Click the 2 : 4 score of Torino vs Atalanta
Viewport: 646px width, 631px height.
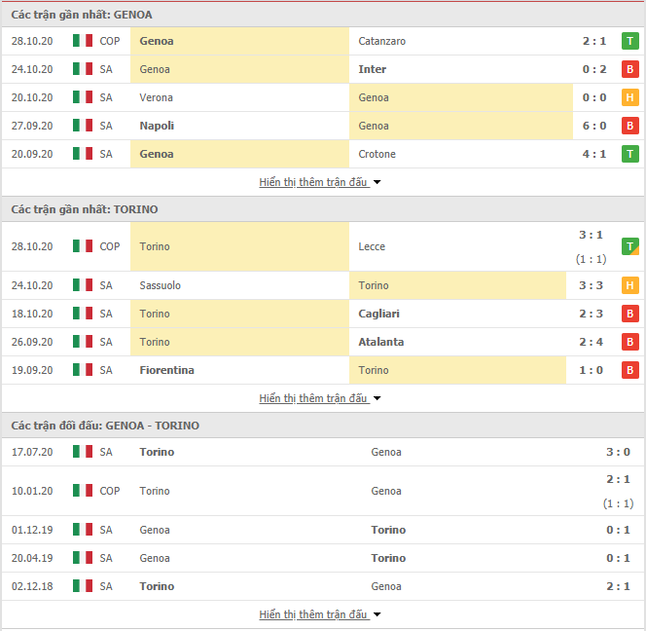coord(591,342)
